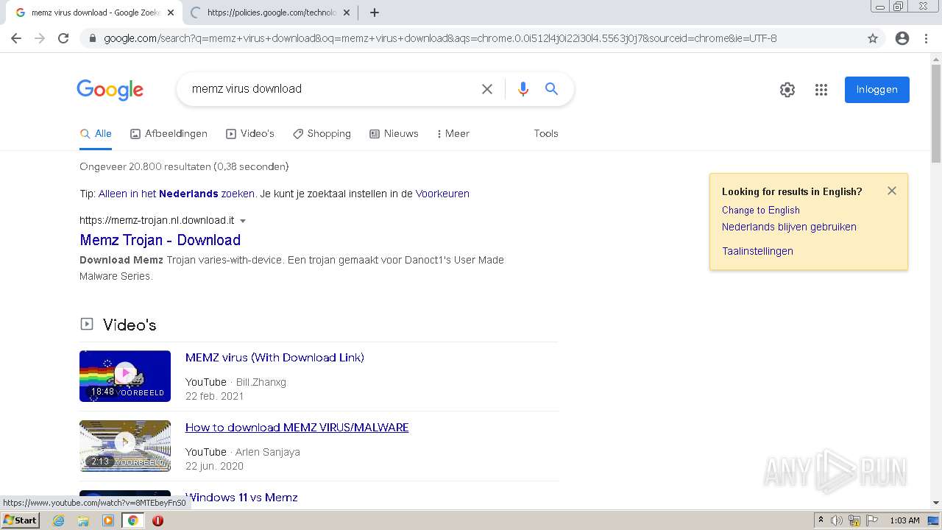Click Alleen in het Nederlands zoeken link
Viewport: 942px width, 530px height.
177,194
